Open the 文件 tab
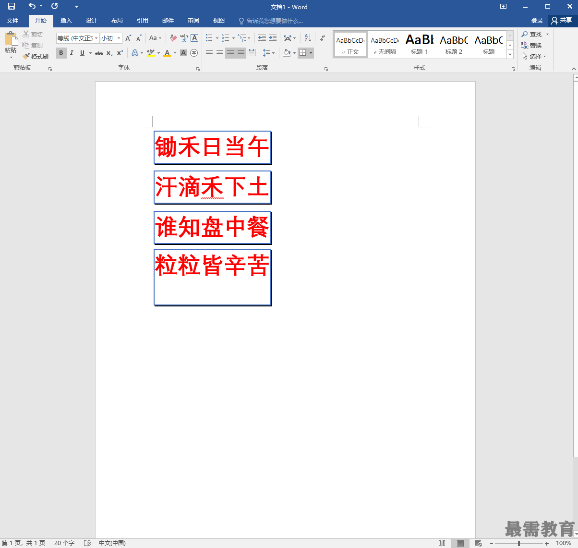This screenshot has width=578, height=548. [x=12, y=21]
